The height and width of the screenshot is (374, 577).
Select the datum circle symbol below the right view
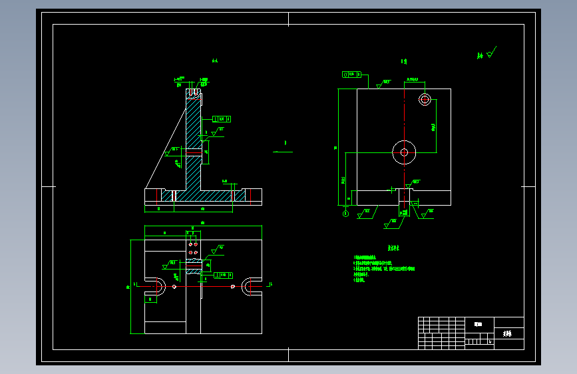coord(345,213)
